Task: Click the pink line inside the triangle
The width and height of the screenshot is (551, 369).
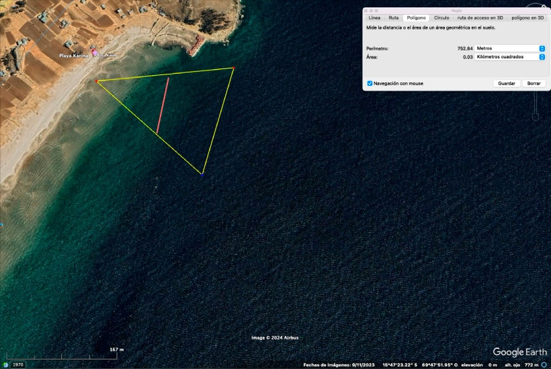Action: pyautogui.click(x=163, y=106)
